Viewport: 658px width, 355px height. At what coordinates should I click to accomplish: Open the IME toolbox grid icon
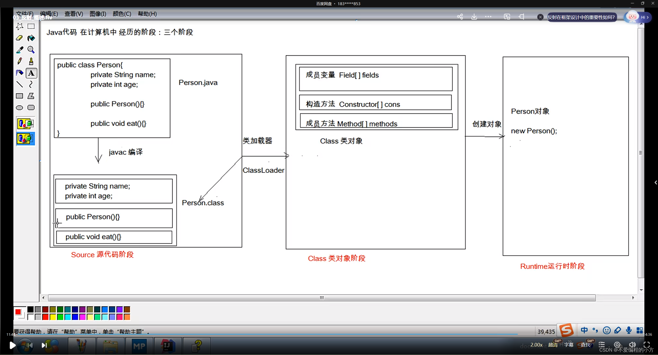tap(640, 330)
